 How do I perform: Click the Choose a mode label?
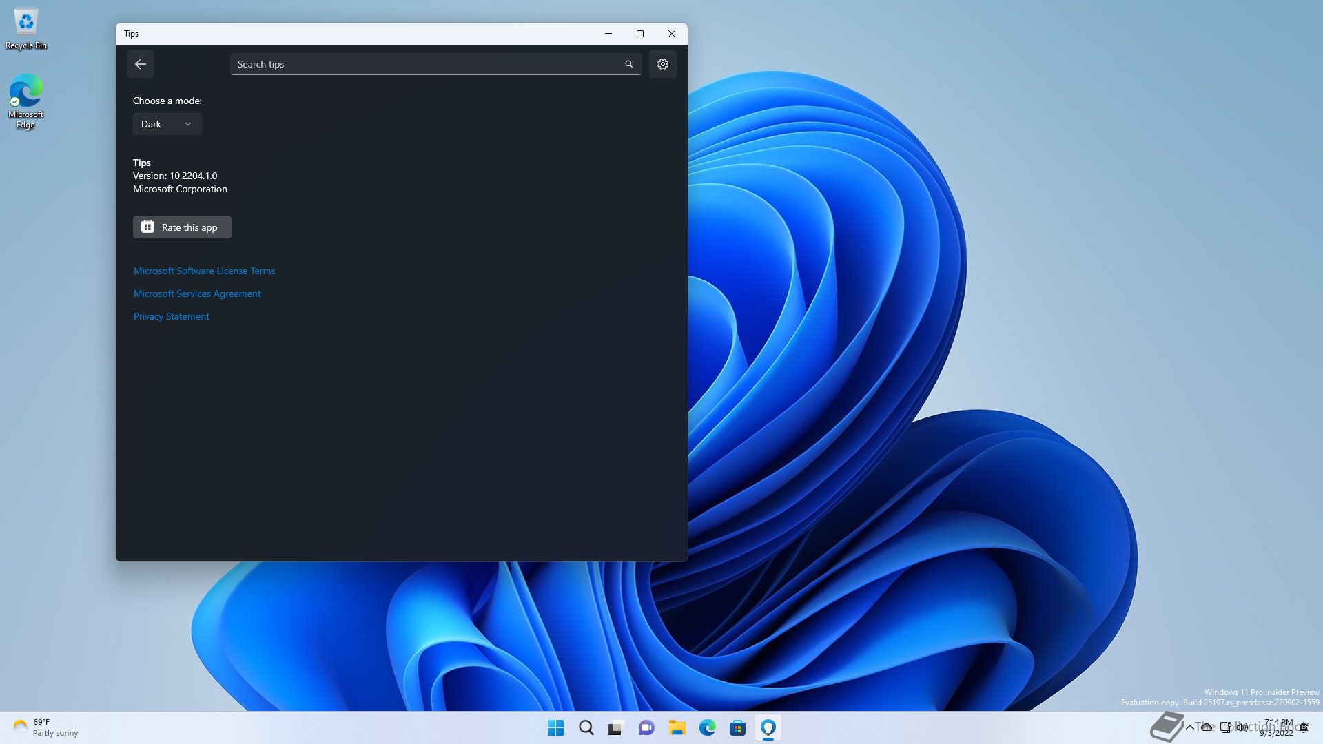[x=167, y=101]
